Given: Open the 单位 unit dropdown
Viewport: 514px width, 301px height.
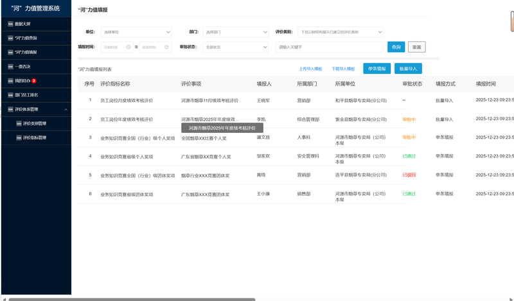Looking at the screenshot, I should [x=136, y=31].
